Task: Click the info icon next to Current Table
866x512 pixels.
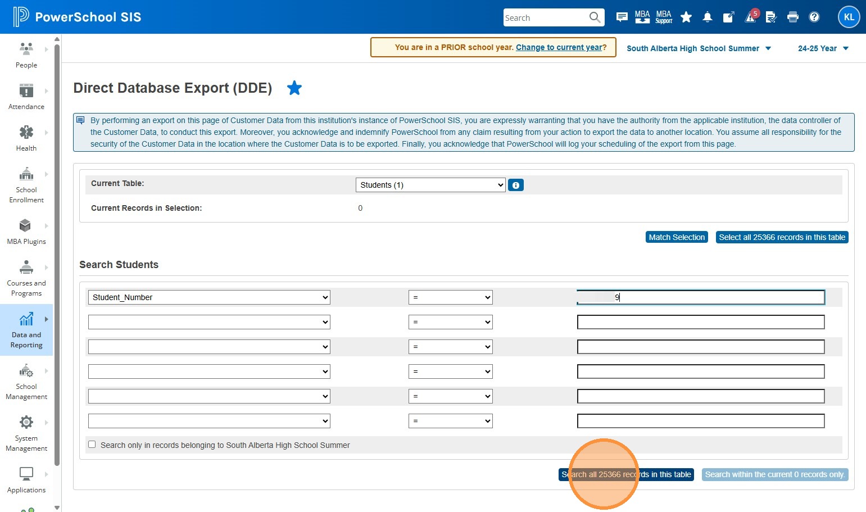Action: [516, 185]
